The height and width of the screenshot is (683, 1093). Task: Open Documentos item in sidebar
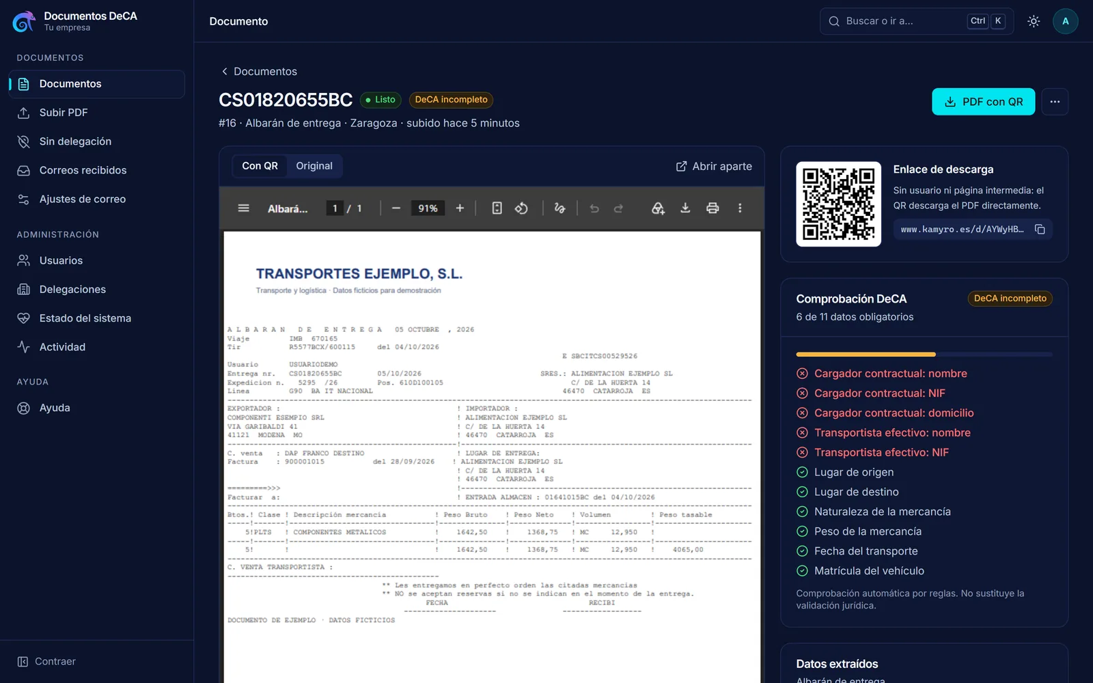tap(96, 84)
